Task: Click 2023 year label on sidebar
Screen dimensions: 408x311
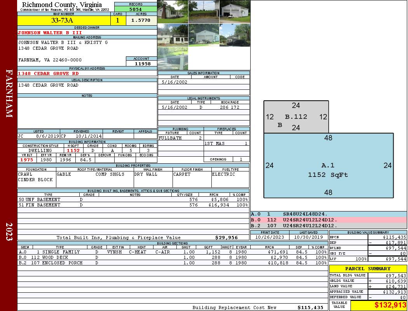Action: point(9,231)
